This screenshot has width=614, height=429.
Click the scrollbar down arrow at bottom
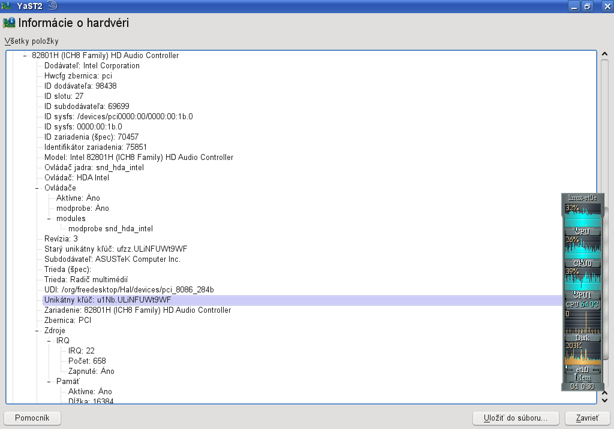click(604, 400)
